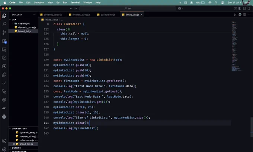Open the Search view in activity bar
This screenshot has height=152, width=253.
click(4, 24)
